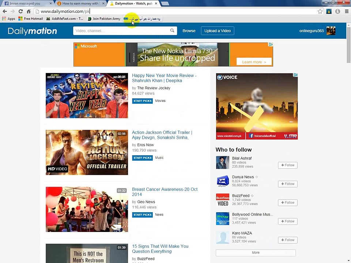Follow Bilal Ashraf

(288, 165)
